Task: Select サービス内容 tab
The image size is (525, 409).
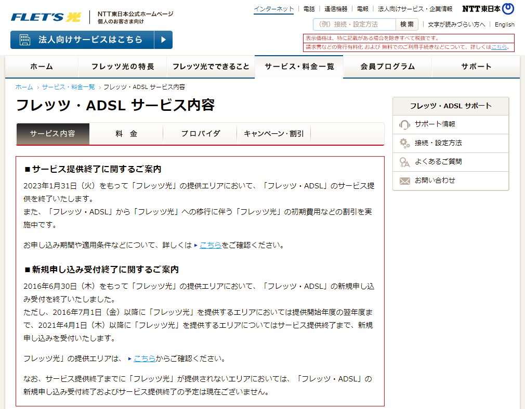Action: [x=53, y=134]
